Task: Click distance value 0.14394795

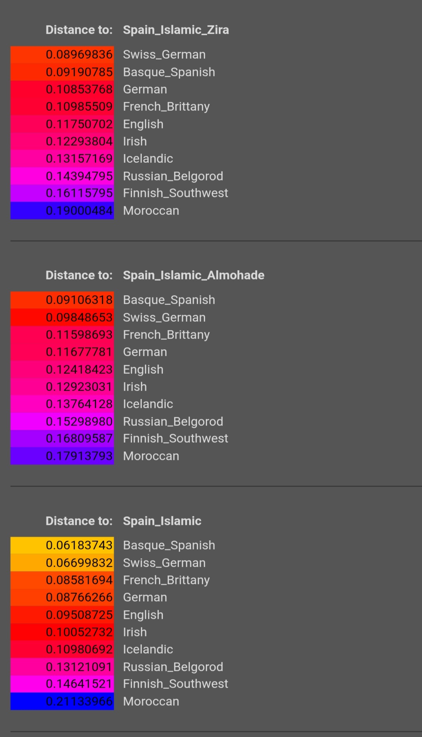Action: [x=62, y=176]
